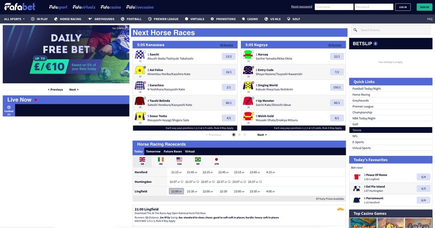Click the Premier League nav icon

point(150,19)
